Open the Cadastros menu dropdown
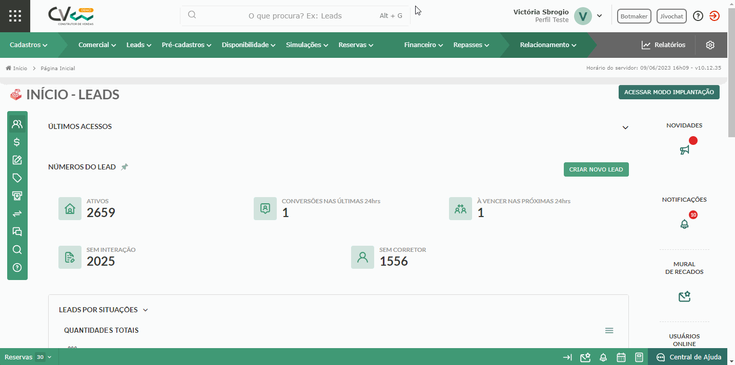735x365 pixels. (x=29, y=45)
